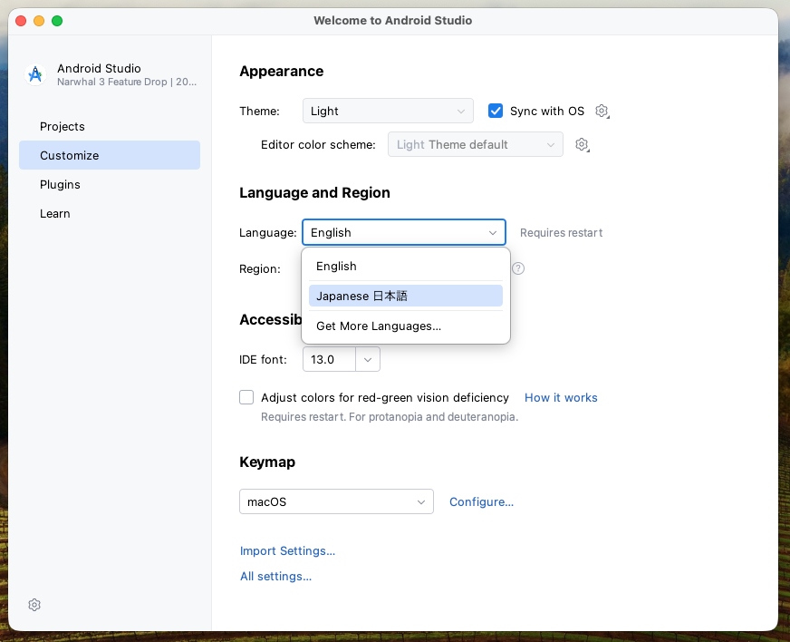Go to the Projects tab
The height and width of the screenshot is (642, 790).
pyautogui.click(x=110, y=127)
